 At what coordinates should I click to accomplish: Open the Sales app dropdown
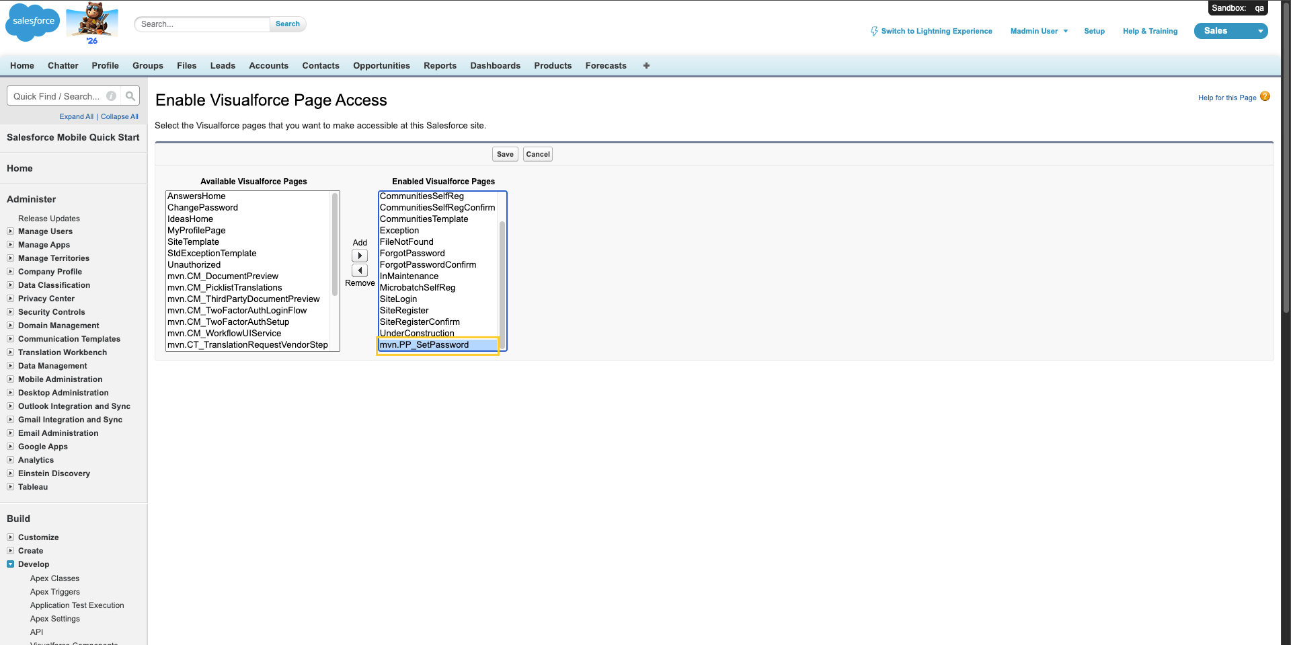coord(1230,31)
